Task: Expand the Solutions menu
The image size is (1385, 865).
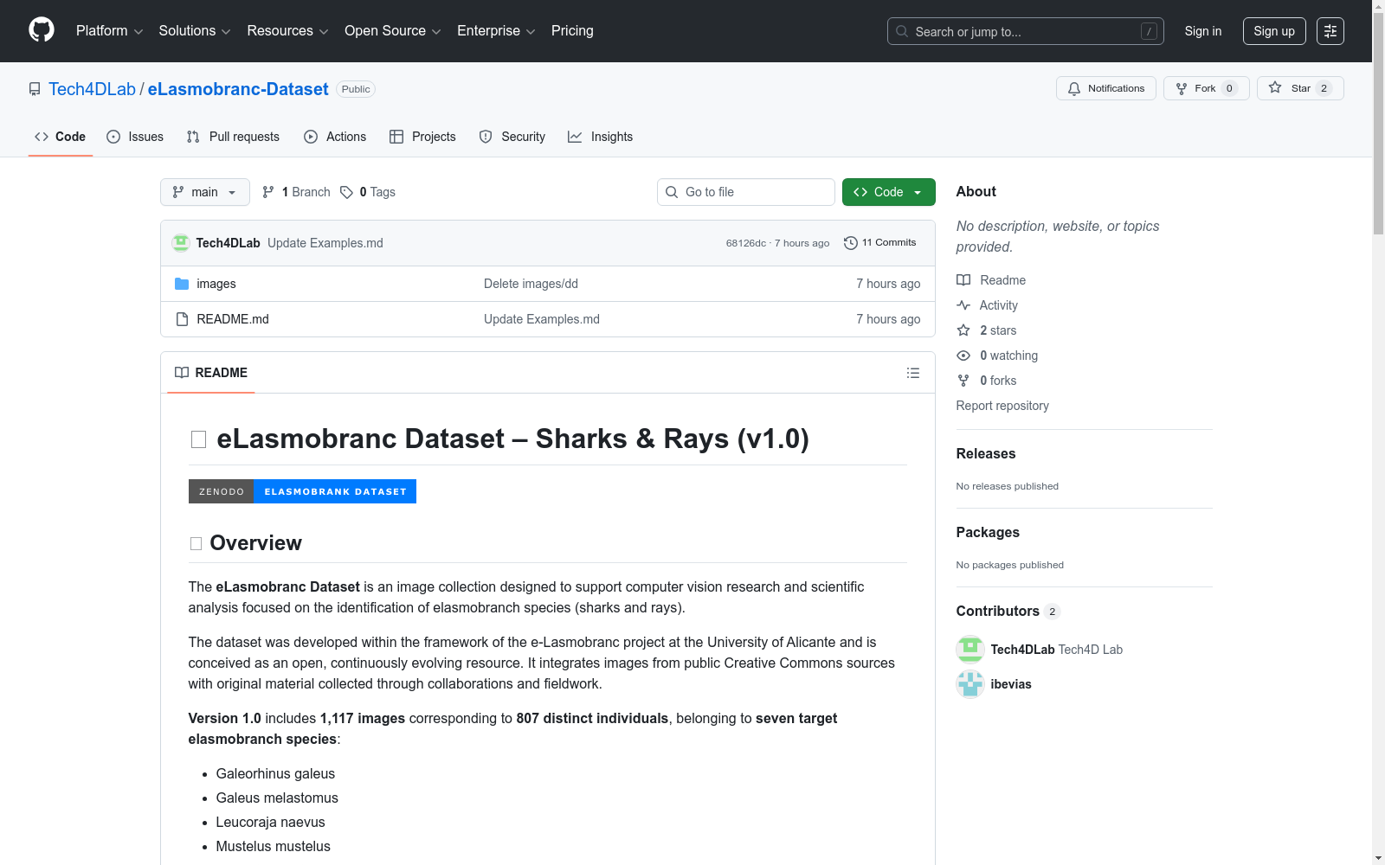Action: click(x=195, y=31)
